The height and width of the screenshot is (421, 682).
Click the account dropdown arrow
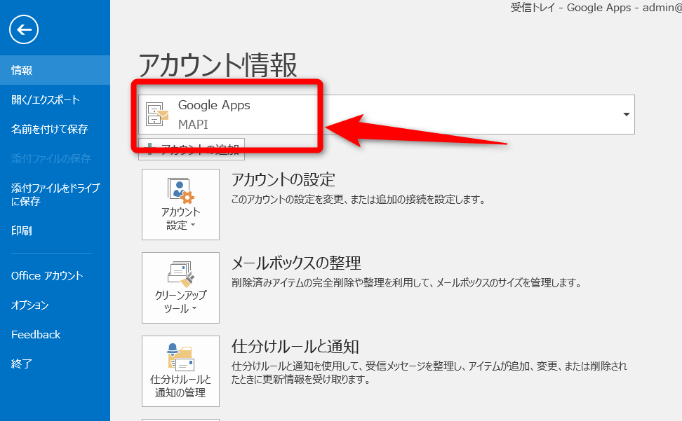click(627, 115)
